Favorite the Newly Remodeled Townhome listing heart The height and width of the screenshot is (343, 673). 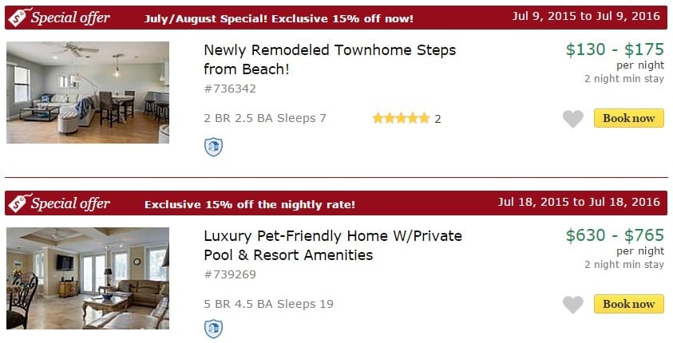tap(572, 119)
